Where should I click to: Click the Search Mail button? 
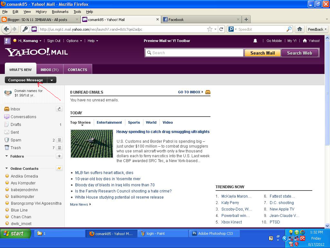click(x=262, y=53)
